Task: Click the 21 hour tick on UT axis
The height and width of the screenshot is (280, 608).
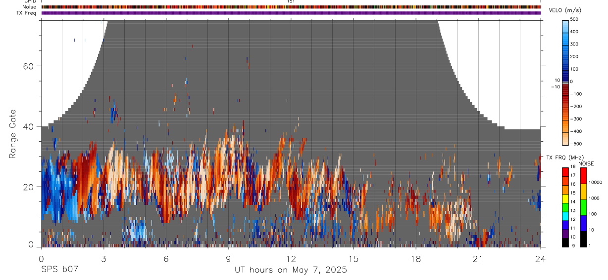Action: point(478,259)
